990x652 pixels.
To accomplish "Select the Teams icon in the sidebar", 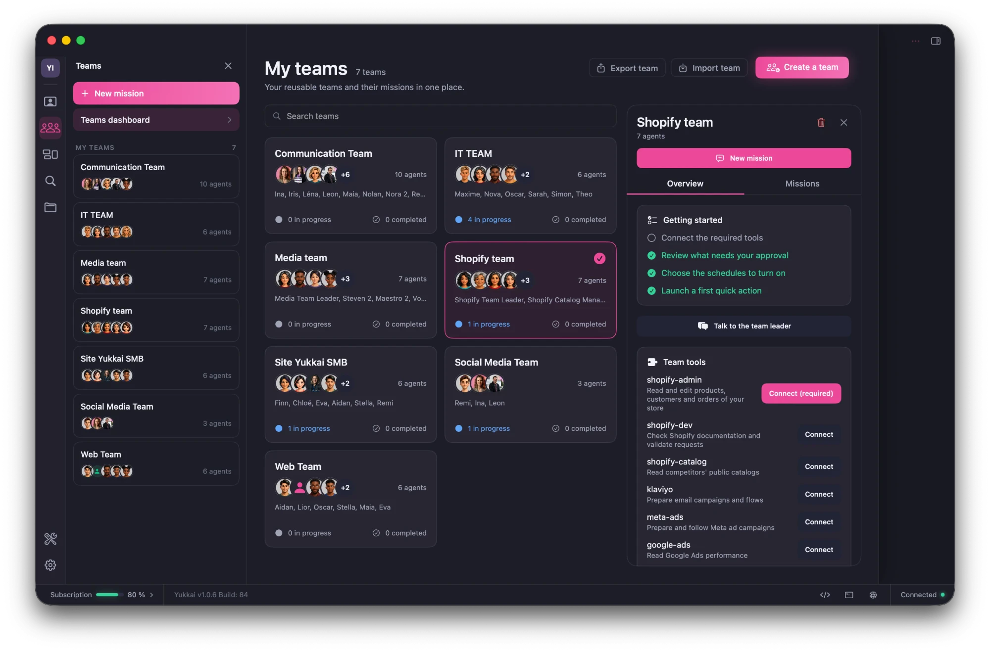I will (50, 128).
